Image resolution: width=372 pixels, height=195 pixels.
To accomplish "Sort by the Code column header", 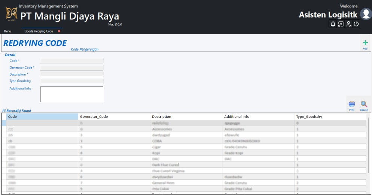I will tap(42, 117).
